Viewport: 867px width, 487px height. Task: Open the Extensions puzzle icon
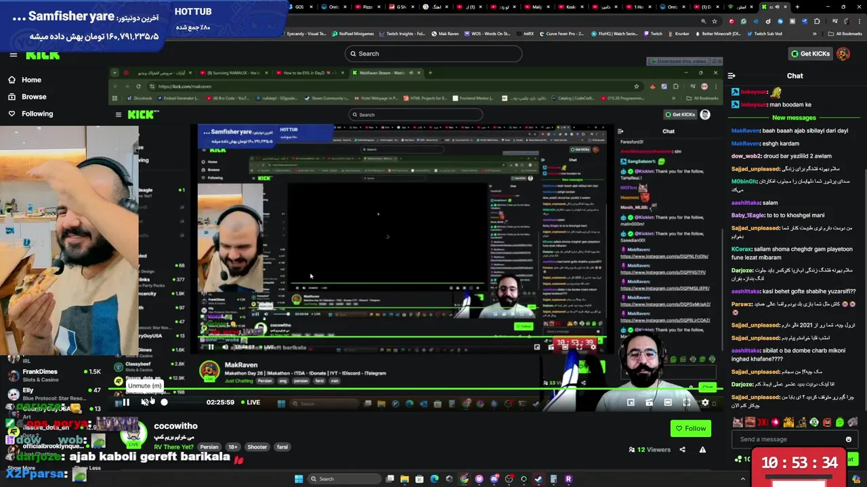pos(816,21)
